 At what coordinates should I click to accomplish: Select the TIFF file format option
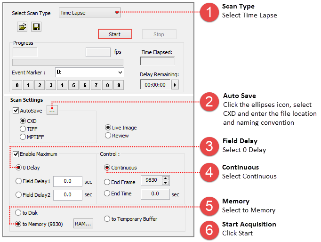tap(23, 129)
